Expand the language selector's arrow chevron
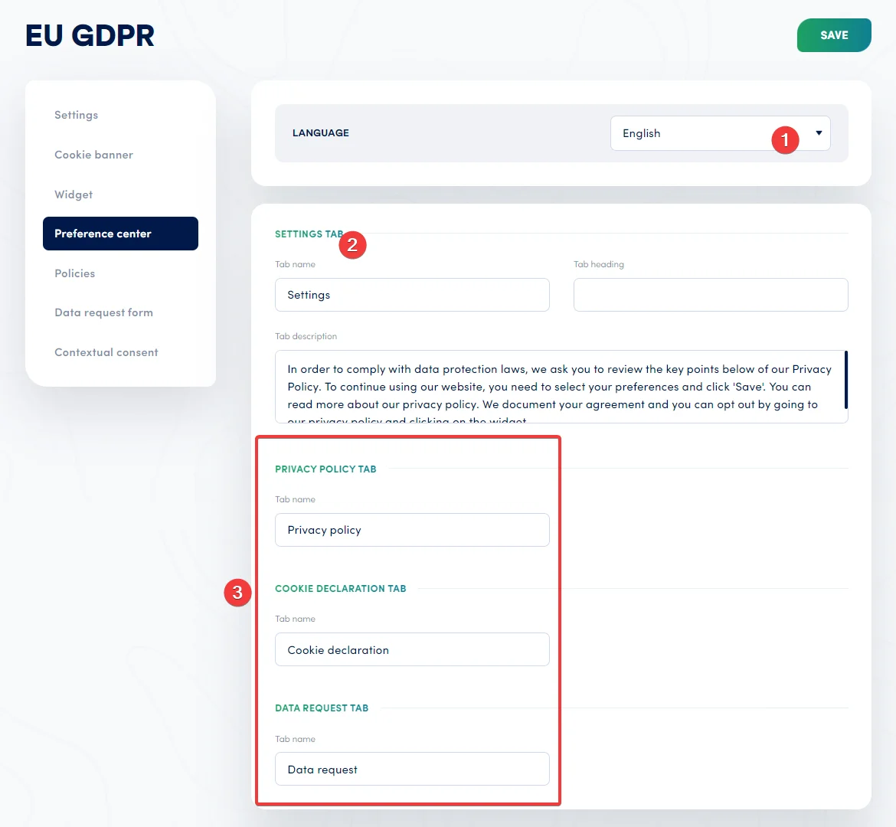This screenshot has height=827, width=896. click(x=818, y=132)
